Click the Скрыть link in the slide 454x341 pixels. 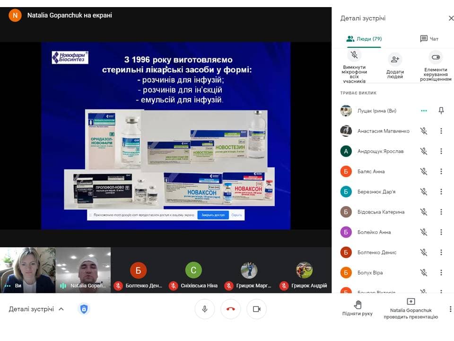236,215
